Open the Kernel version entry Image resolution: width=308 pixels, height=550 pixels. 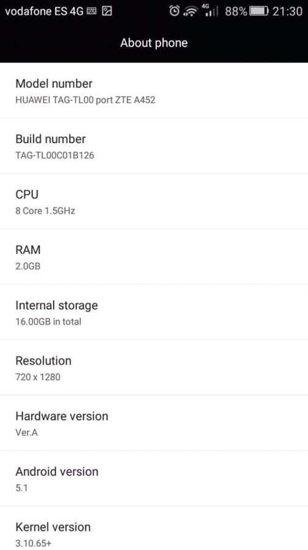tap(154, 528)
